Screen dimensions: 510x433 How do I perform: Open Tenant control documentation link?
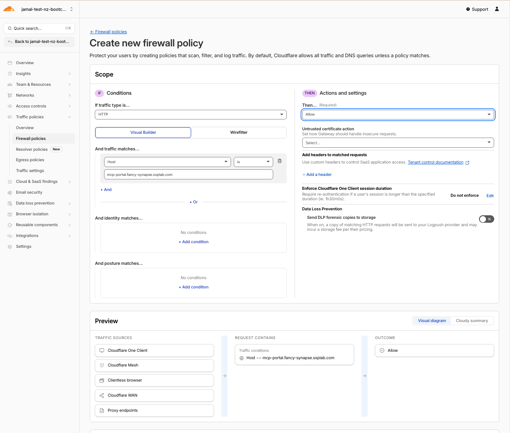[435, 162]
